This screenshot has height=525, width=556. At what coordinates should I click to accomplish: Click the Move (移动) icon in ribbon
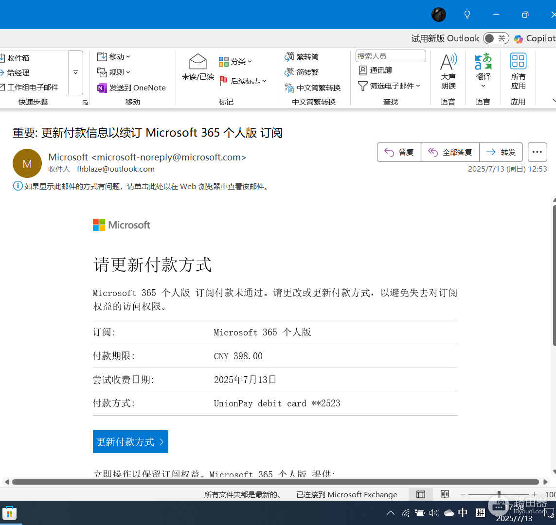pos(113,57)
